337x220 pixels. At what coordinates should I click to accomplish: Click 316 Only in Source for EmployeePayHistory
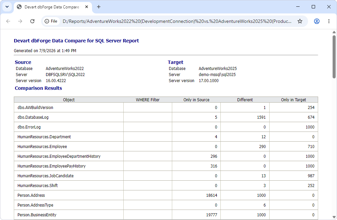pyautogui.click(x=214, y=166)
